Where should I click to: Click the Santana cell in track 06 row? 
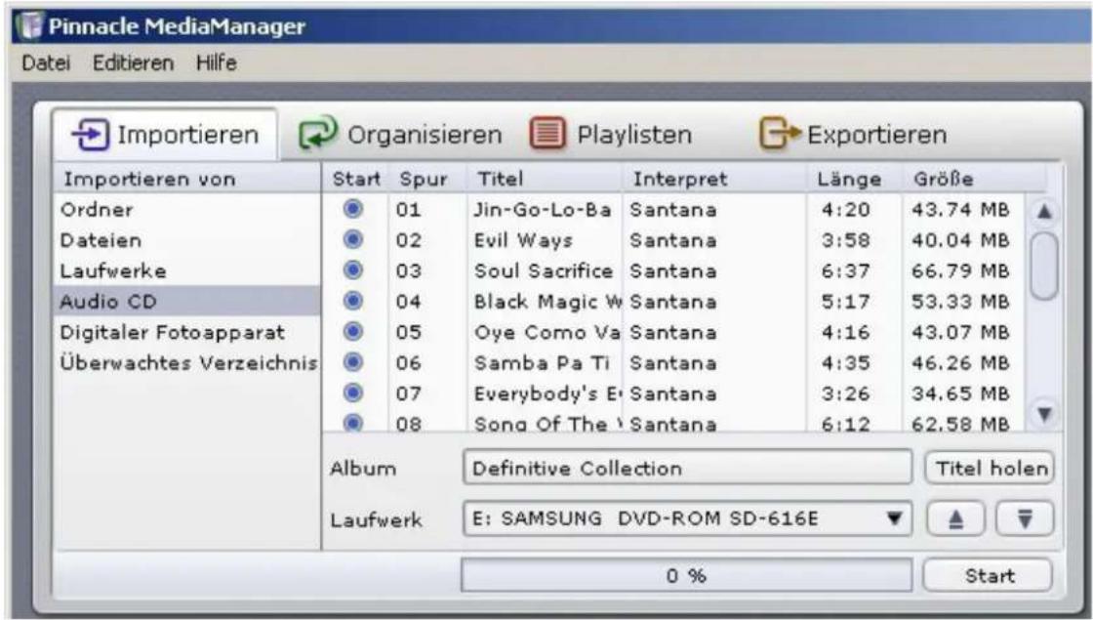coord(672,362)
